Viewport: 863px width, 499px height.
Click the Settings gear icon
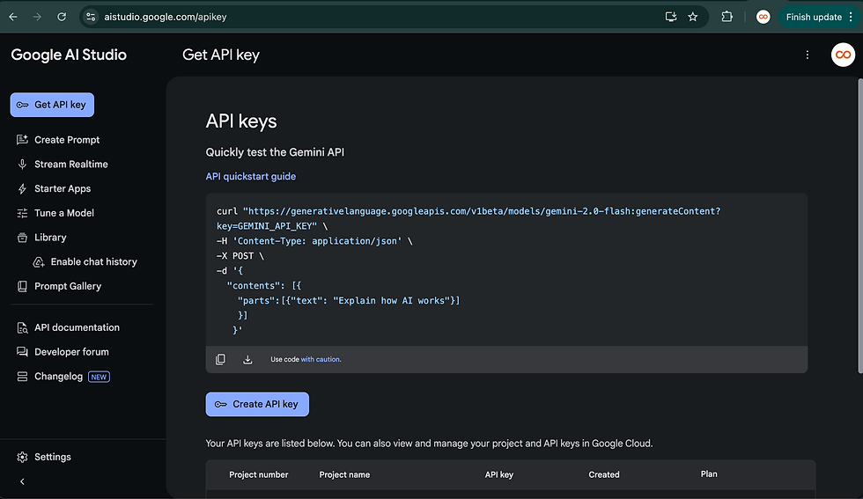point(22,457)
